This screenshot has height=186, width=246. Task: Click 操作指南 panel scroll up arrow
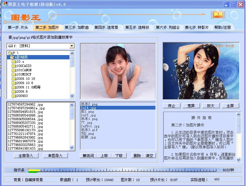click(x=238, y=115)
